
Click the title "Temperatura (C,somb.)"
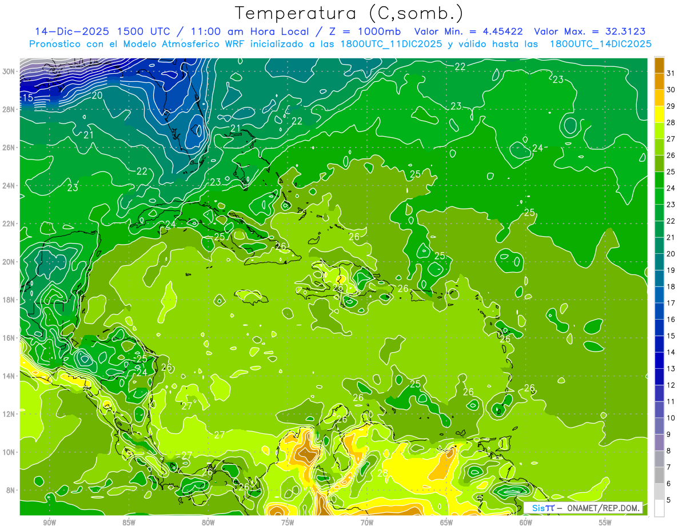coord(349,14)
